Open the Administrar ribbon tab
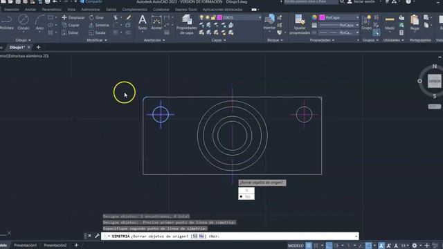The image size is (443, 249). (x=91, y=9)
